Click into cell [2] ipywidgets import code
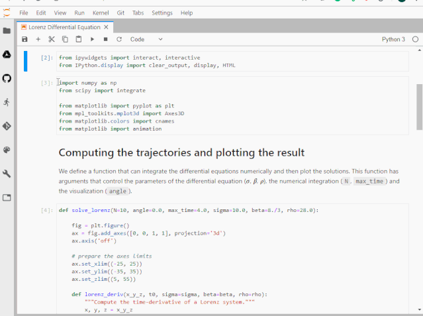This screenshot has height=316, width=423. point(232,62)
